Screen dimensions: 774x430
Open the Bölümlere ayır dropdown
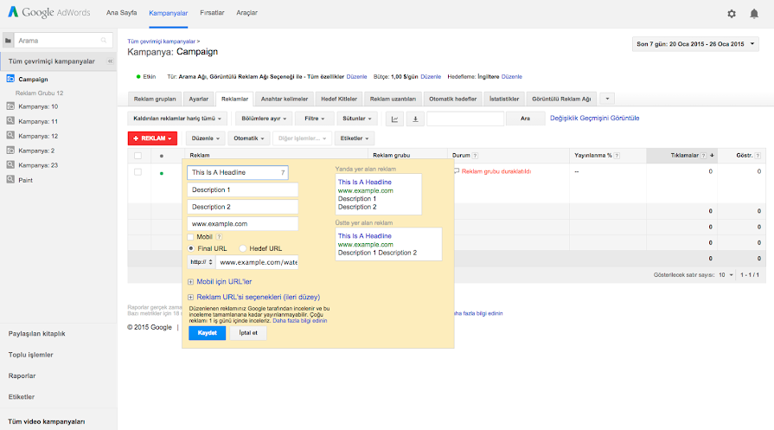point(264,119)
